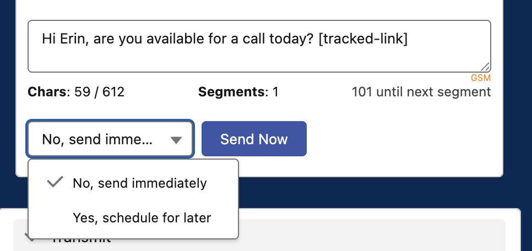Grab the message box resize handle
532x251 pixels.
pyautogui.click(x=485, y=66)
